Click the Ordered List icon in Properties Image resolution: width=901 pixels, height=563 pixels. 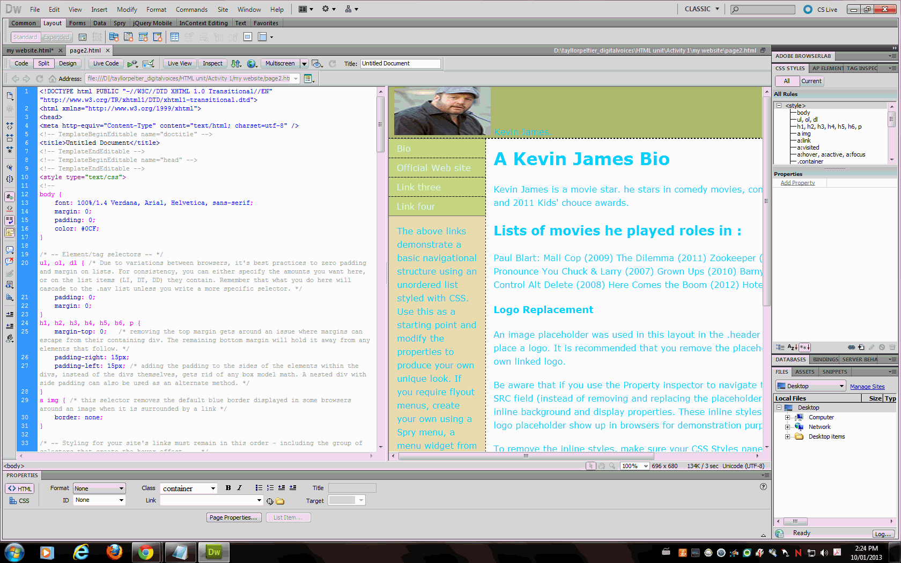(x=270, y=488)
